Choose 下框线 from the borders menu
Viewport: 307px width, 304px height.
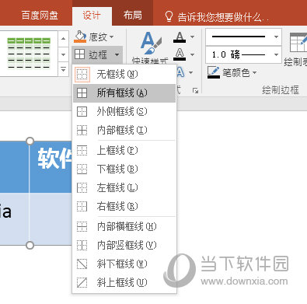click(x=124, y=169)
